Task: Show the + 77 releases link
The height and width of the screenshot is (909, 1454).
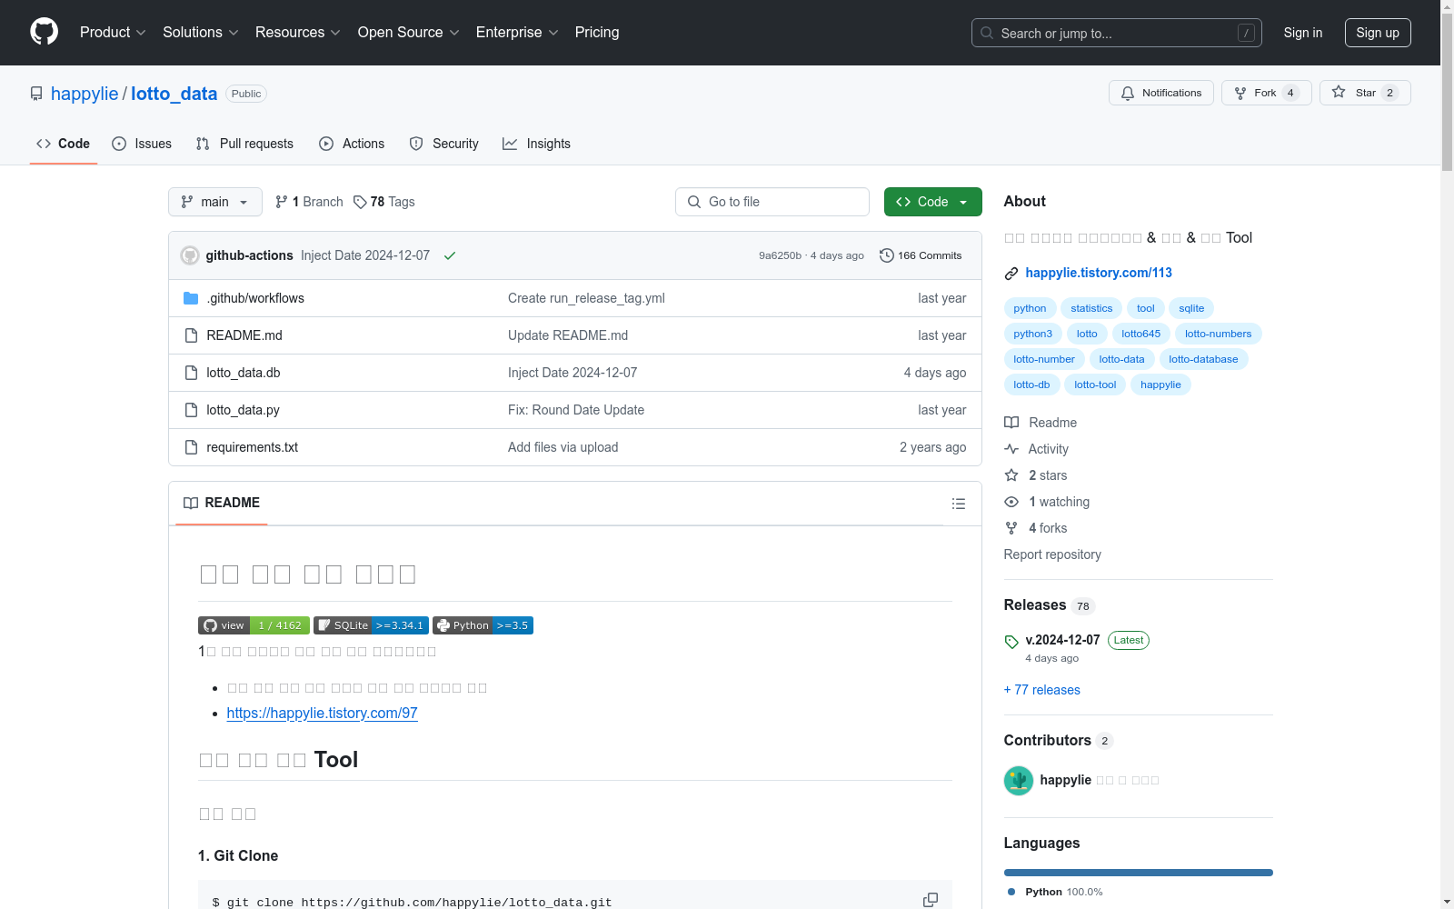Action: pyautogui.click(x=1042, y=690)
